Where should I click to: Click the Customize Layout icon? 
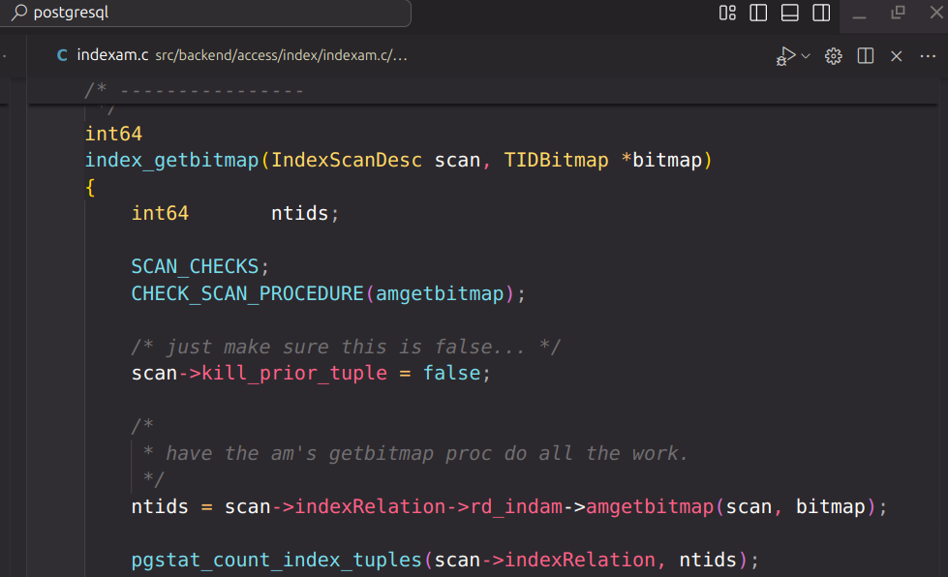tap(727, 13)
